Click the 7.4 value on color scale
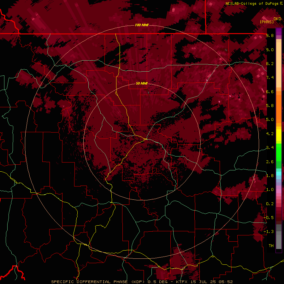 [270, 78]
